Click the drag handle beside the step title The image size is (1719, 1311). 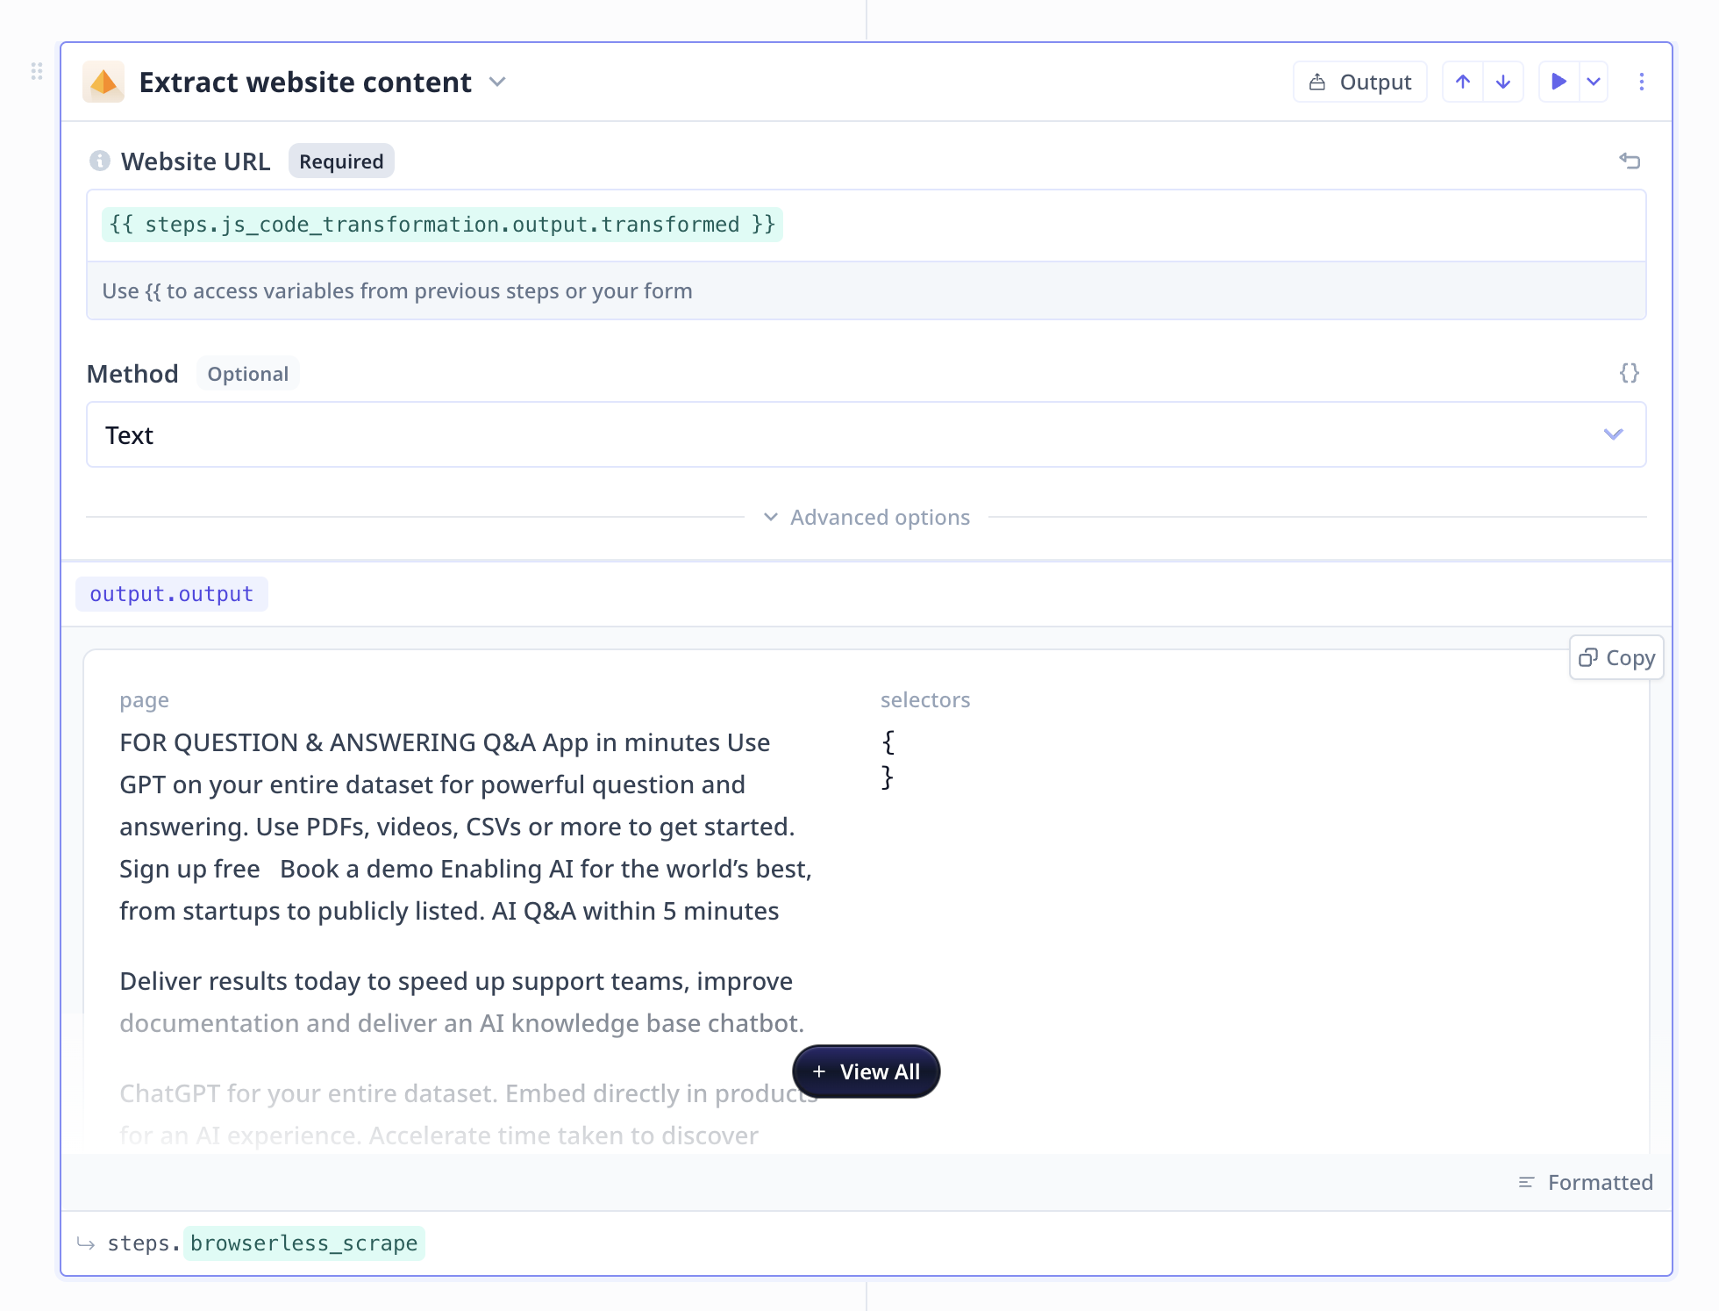click(36, 71)
